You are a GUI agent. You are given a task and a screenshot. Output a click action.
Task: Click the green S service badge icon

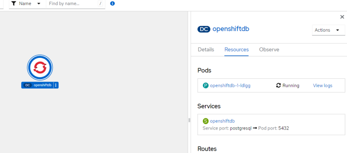click(x=206, y=121)
